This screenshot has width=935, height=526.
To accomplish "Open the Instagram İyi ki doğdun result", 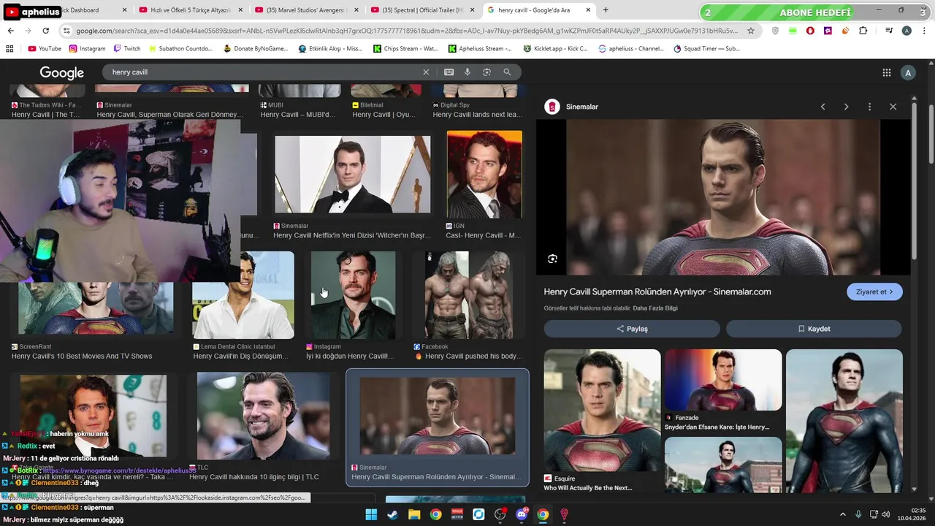I will pos(353,295).
